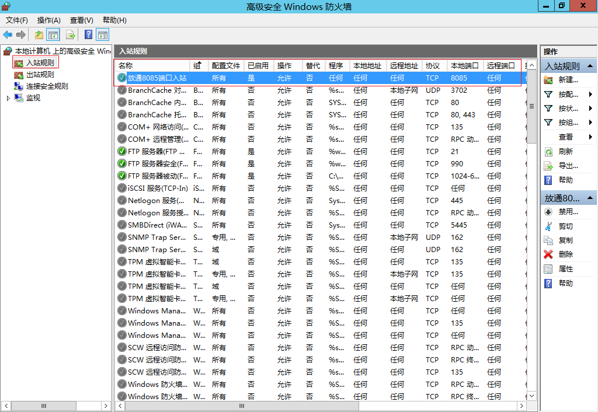Delete the selected rule with 删除
The image size is (598, 412).
click(x=565, y=254)
